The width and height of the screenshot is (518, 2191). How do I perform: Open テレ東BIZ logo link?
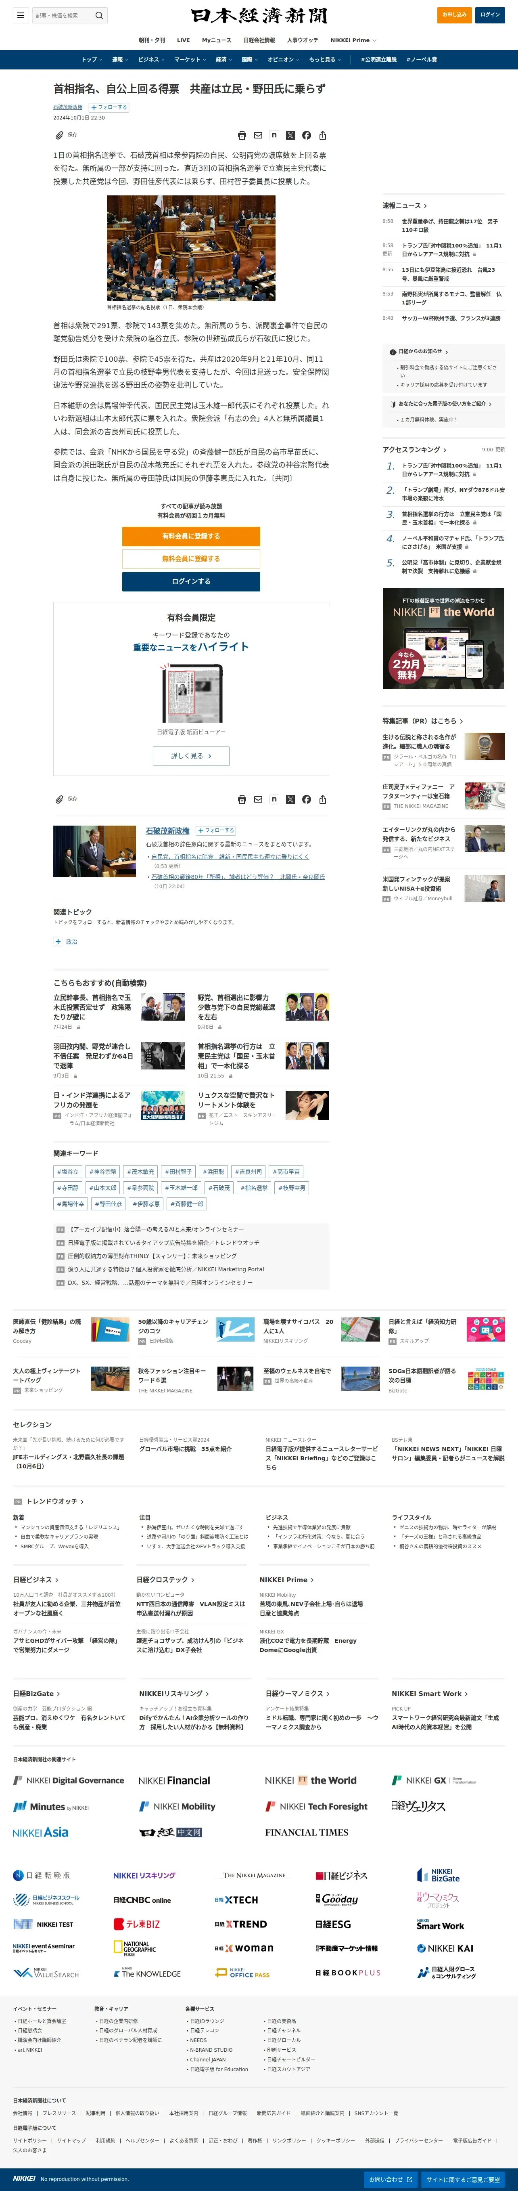pyautogui.click(x=137, y=1924)
